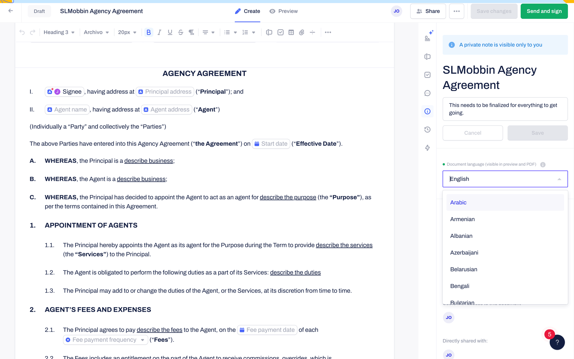The height and width of the screenshot is (359, 574).
Task: Click the Agent name field
Action: point(67,109)
